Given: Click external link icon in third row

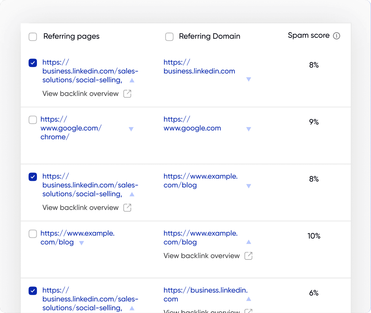Looking at the screenshot, I should tap(127, 208).
